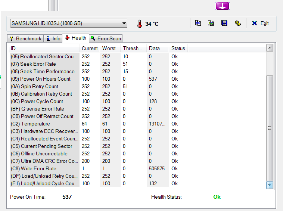Click the Temperature current value 64
The image size is (283, 211).
(x=84, y=124)
